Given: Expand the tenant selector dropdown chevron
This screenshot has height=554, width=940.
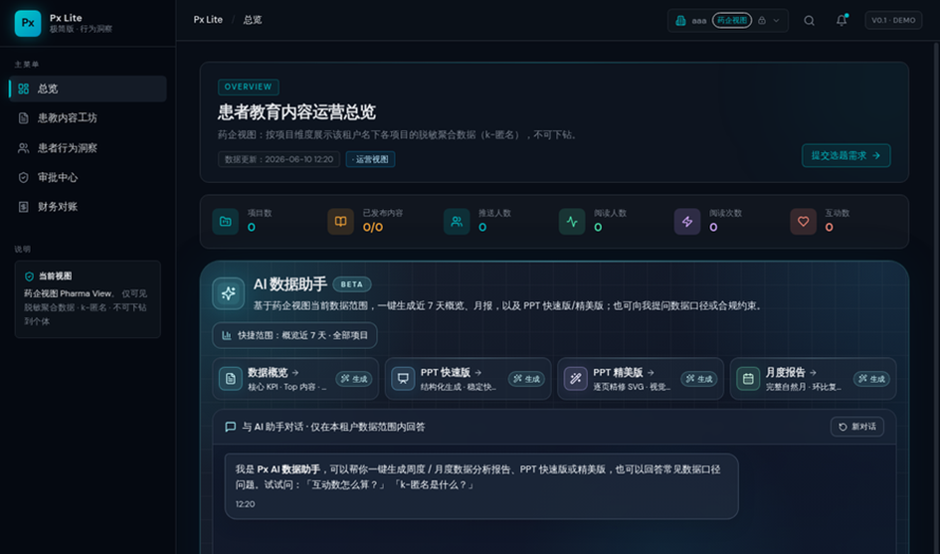Looking at the screenshot, I should (x=776, y=20).
